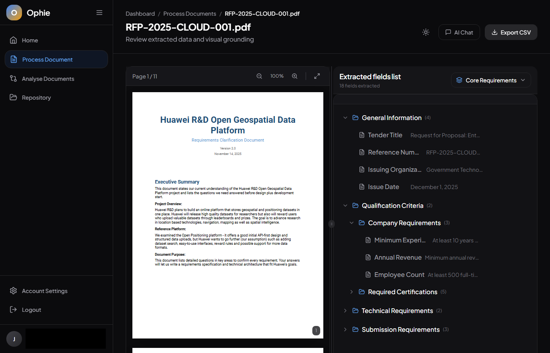
Task: Click Required Certifications folder icon
Action: (x=362, y=292)
